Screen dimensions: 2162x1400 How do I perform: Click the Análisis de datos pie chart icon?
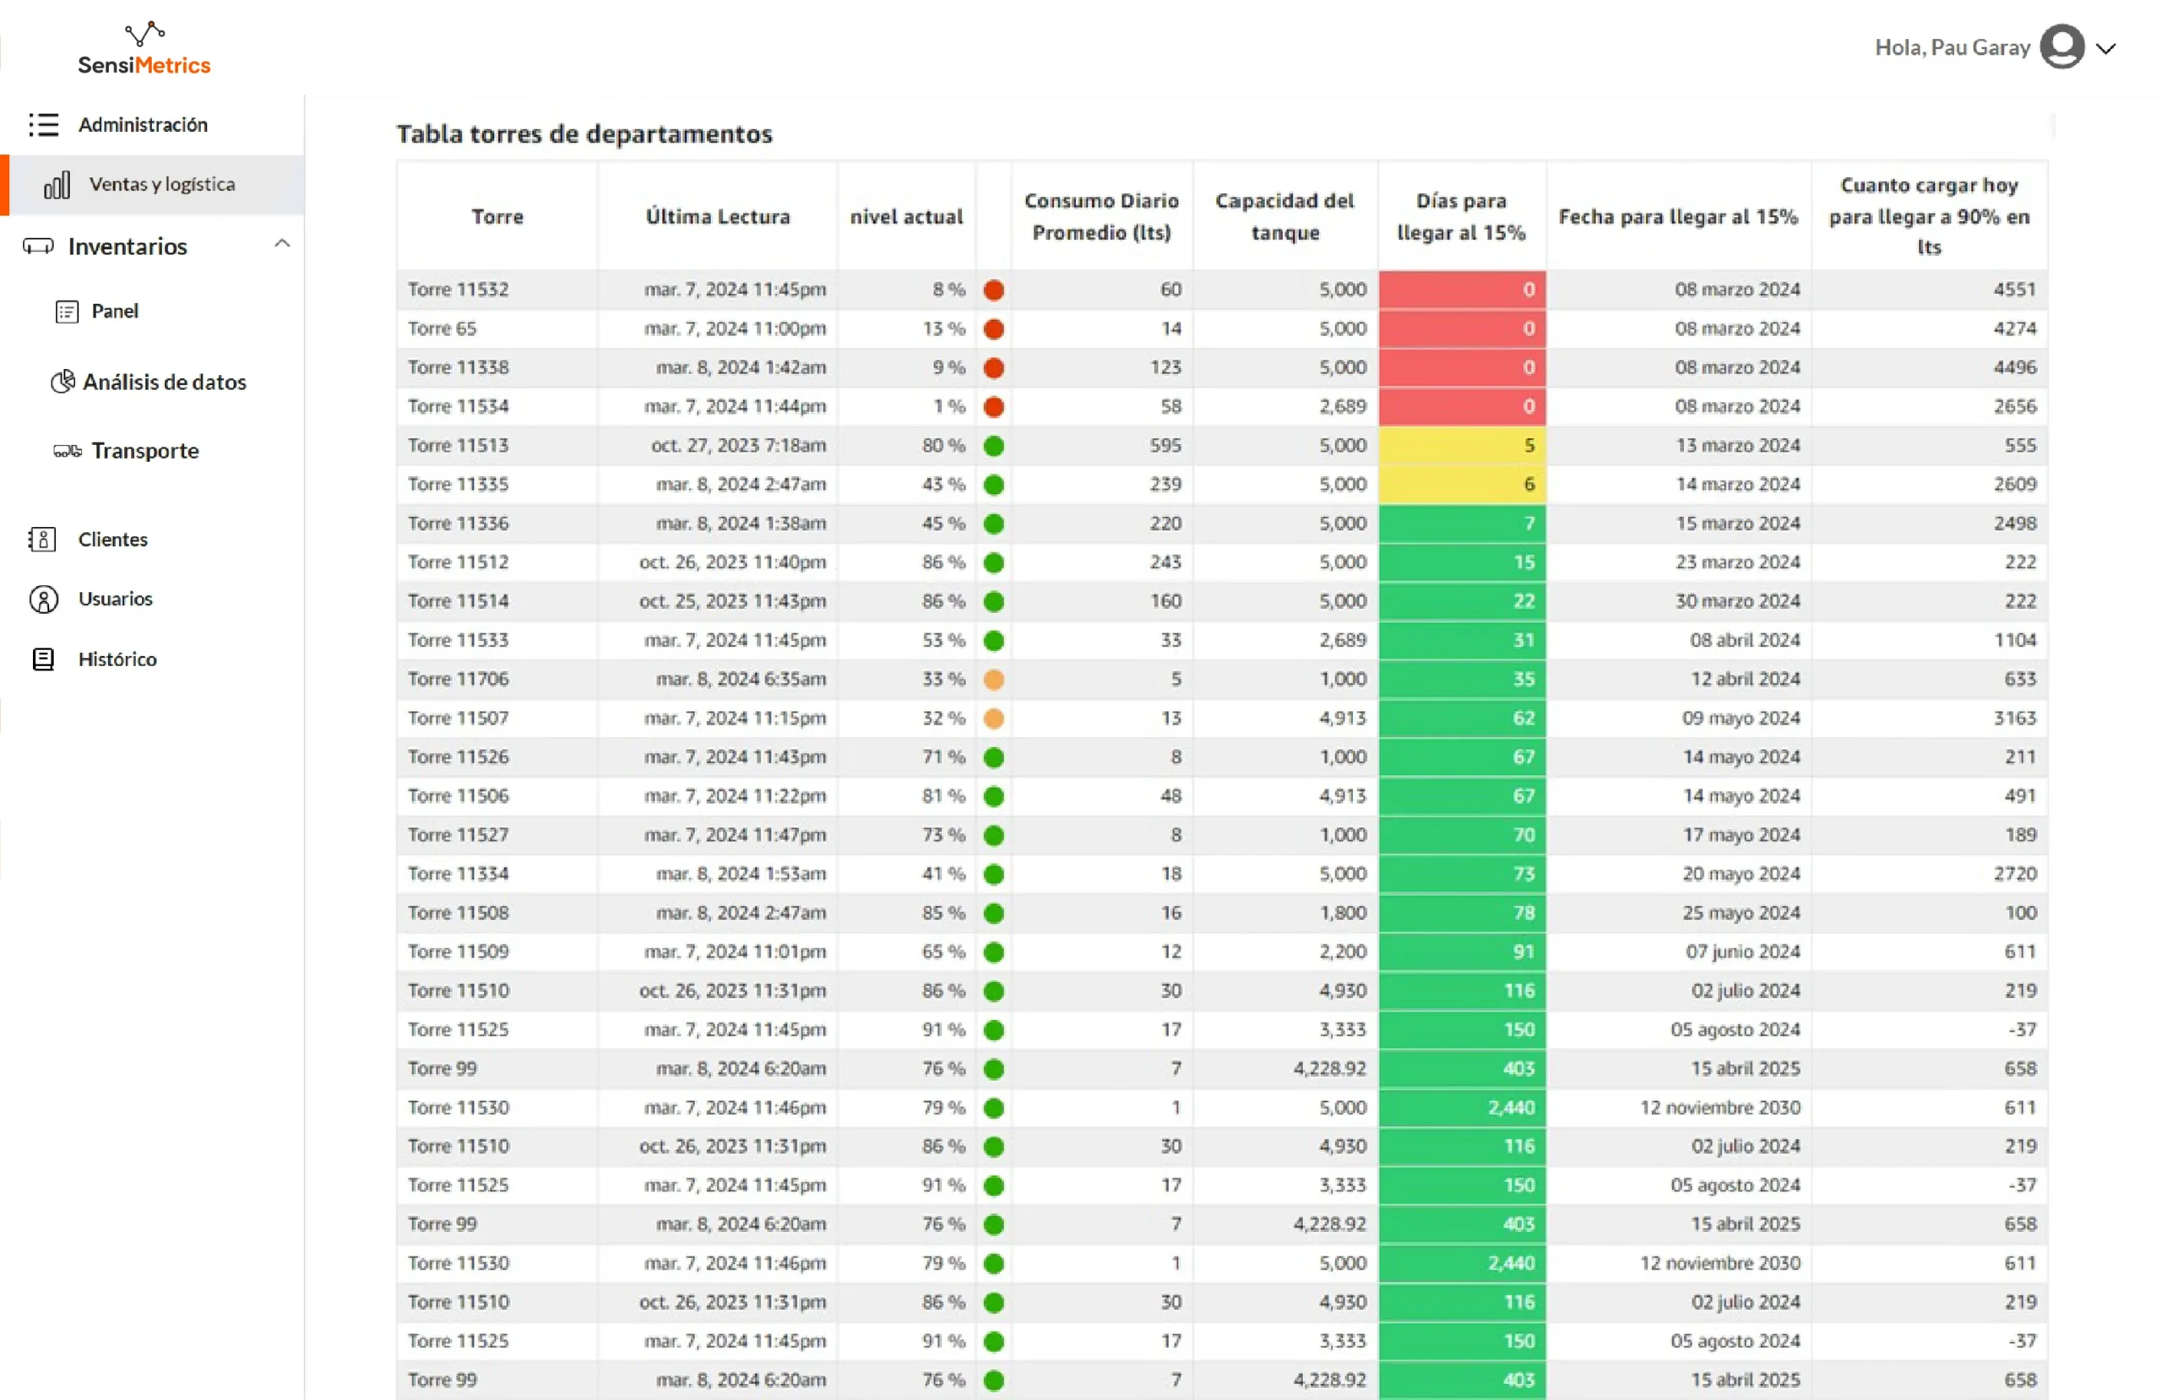pos(62,382)
